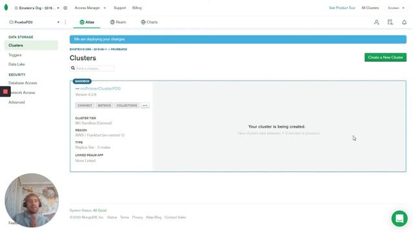Open Database Access security page

point(23,83)
